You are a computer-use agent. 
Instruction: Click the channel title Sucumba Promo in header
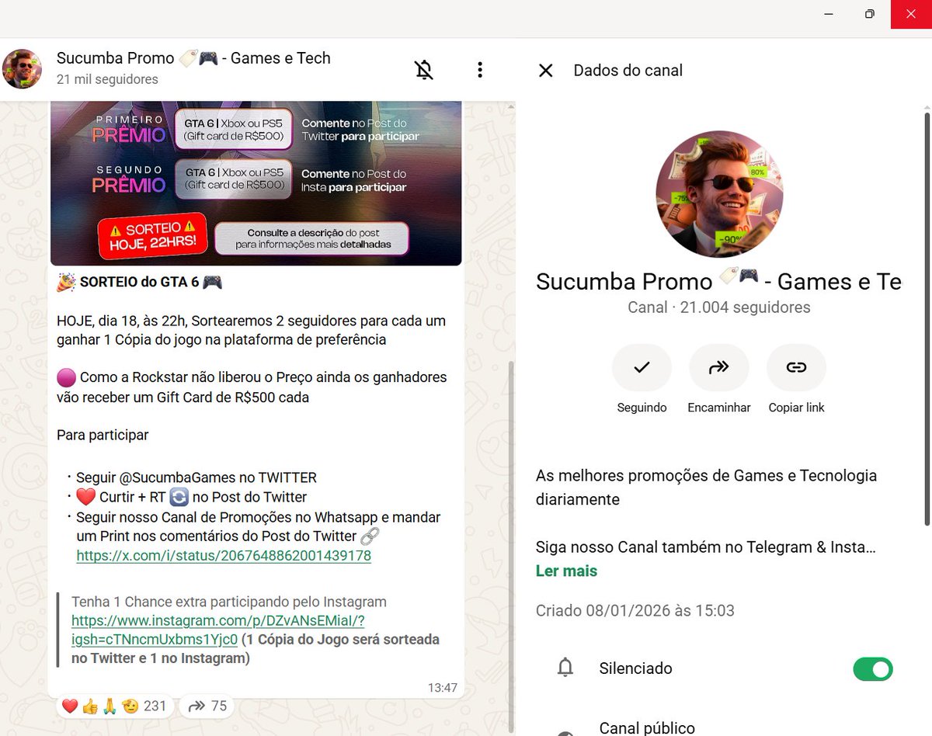click(x=193, y=58)
